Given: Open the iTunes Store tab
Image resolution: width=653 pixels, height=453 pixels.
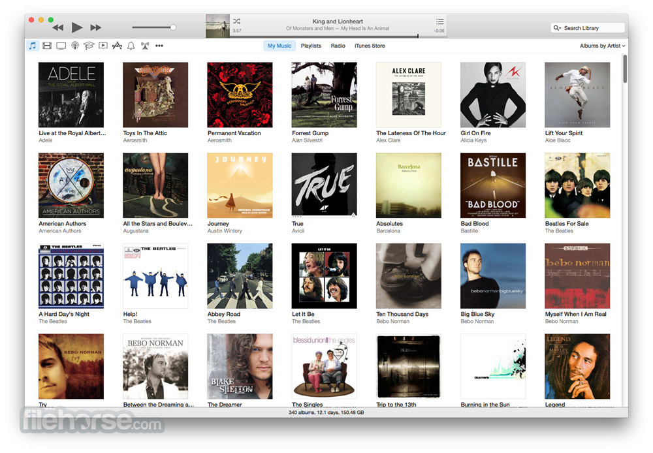Looking at the screenshot, I should 370,46.
